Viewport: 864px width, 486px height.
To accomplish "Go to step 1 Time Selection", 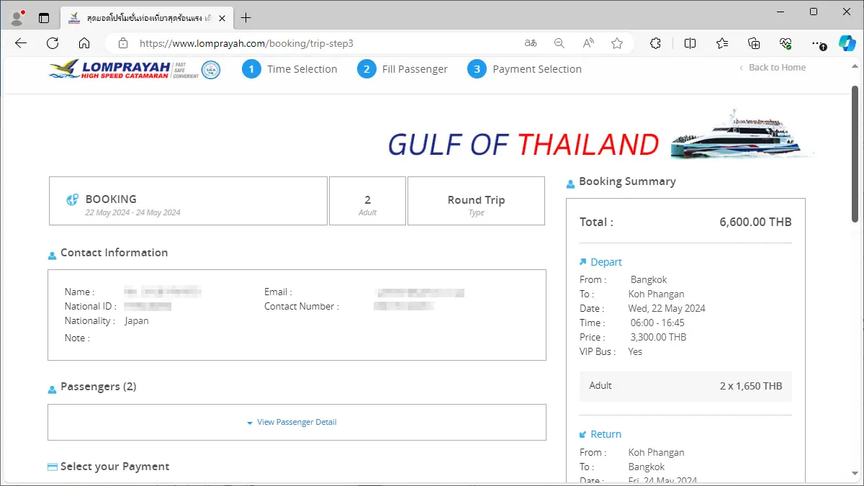I will (289, 69).
